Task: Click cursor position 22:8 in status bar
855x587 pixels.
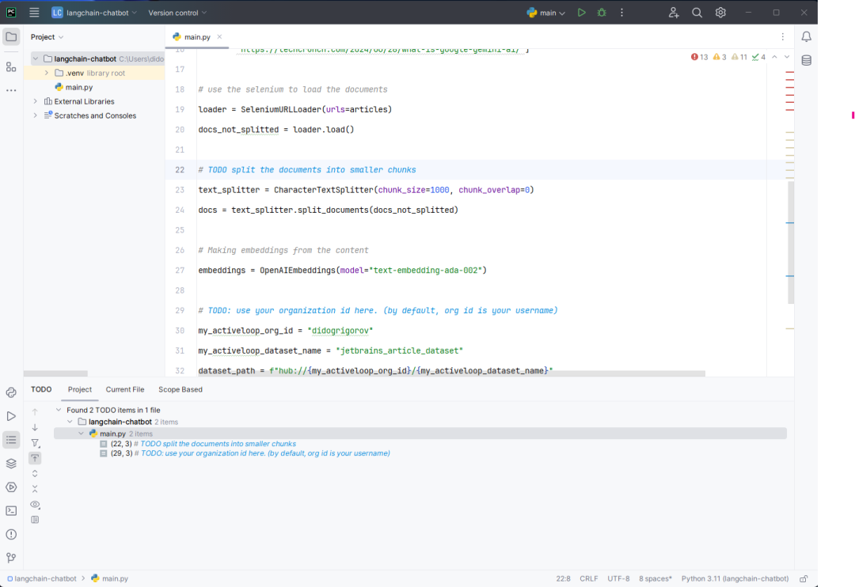Action: [x=564, y=579]
